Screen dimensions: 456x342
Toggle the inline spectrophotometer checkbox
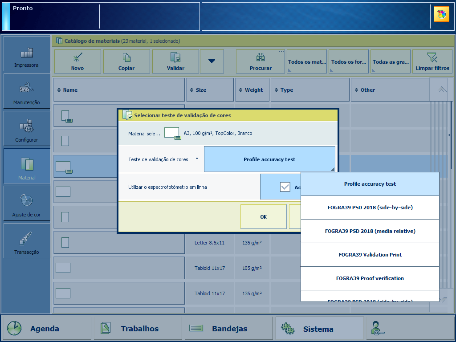pyautogui.click(x=285, y=187)
